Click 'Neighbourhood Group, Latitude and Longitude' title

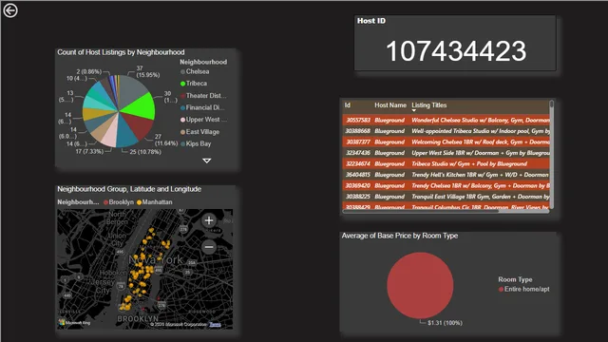[x=129, y=189]
